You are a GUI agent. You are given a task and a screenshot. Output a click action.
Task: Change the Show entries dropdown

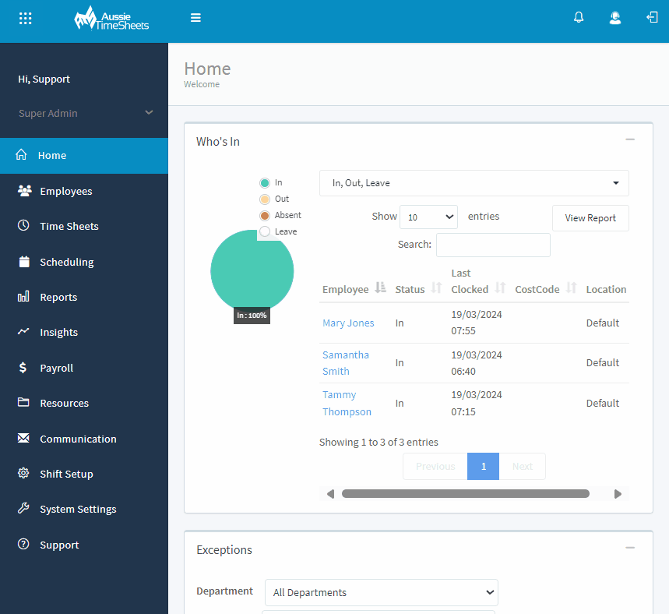(428, 217)
